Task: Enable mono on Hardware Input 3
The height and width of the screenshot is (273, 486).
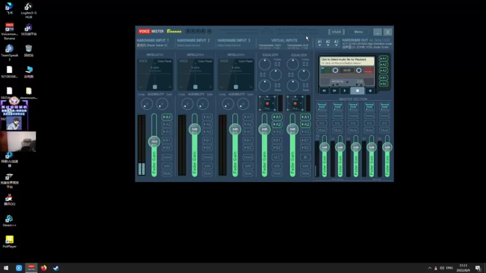Action: (248, 157)
